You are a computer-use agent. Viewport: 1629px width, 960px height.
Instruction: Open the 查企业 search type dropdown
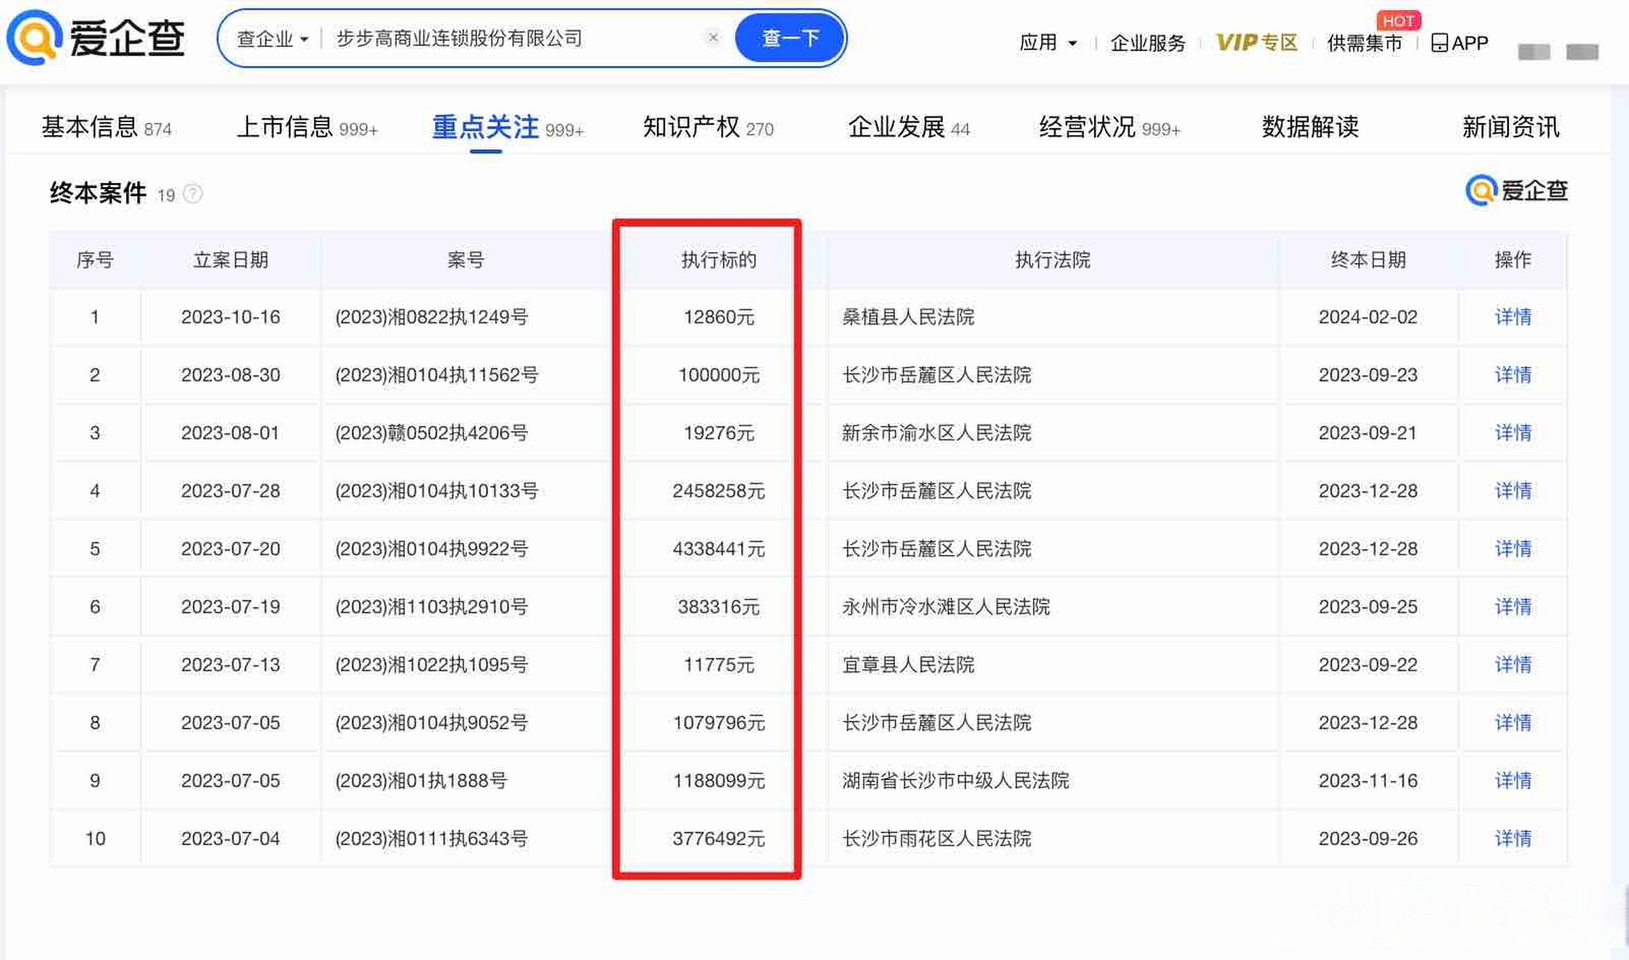[272, 38]
